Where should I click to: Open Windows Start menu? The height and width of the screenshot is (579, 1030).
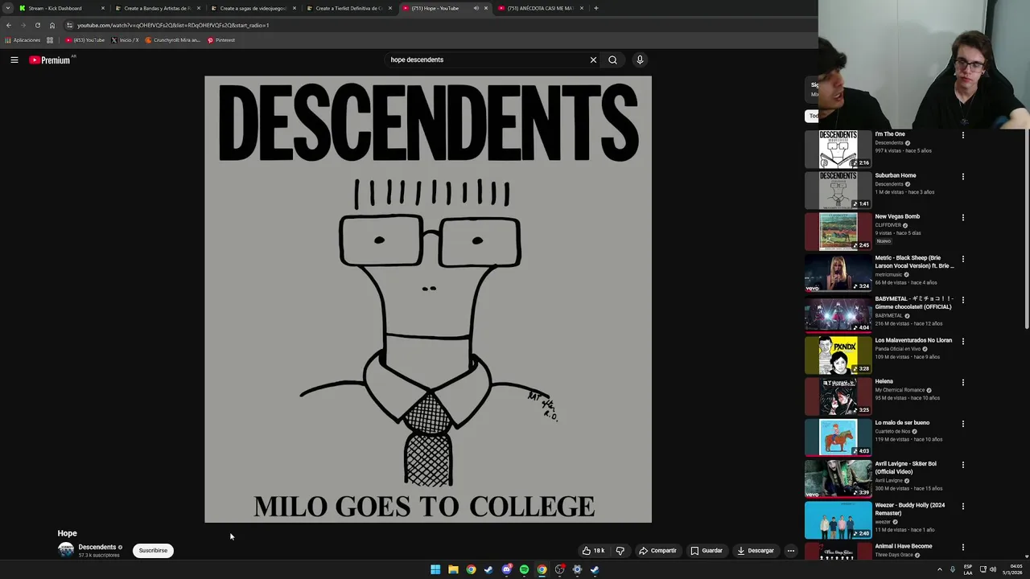click(435, 569)
